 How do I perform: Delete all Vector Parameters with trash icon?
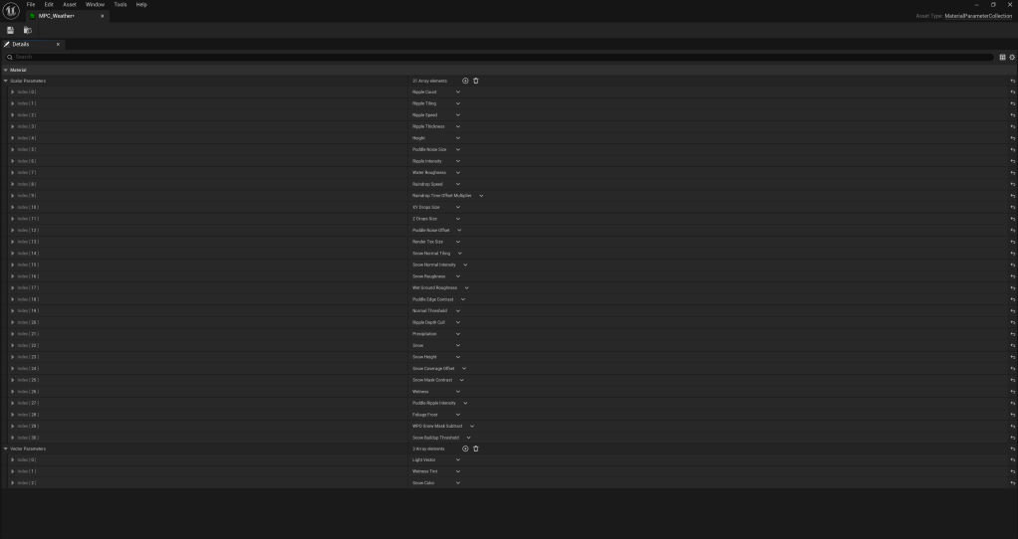click(x=476, y=449)
